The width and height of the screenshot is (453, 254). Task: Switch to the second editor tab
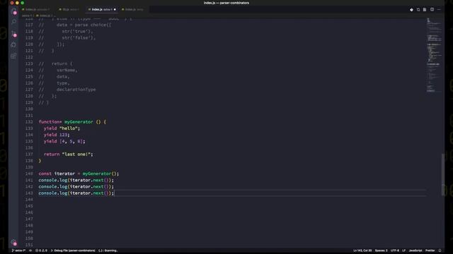coord(69,9)
